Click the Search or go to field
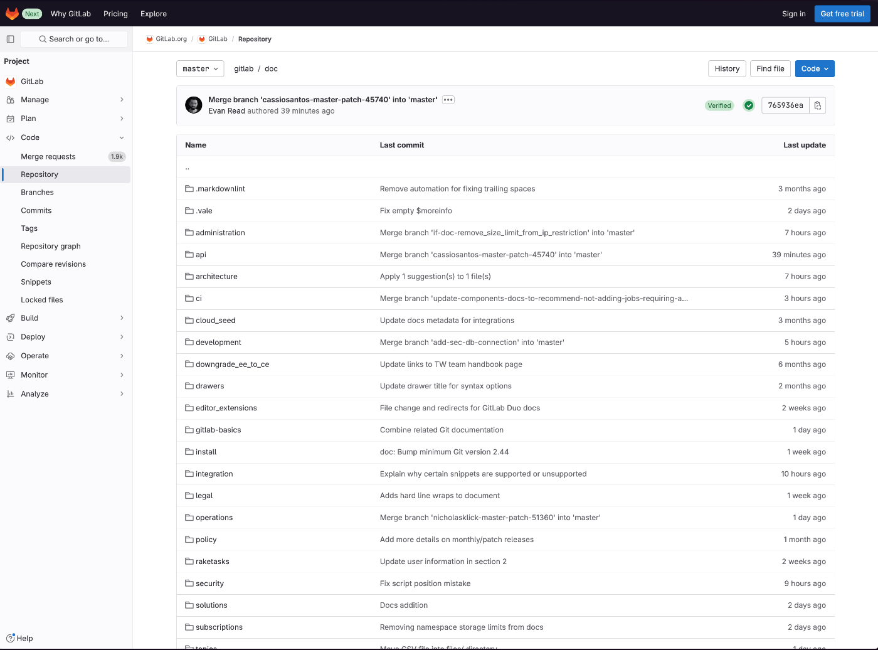This screenshot has height=650, width=878. 74,39
